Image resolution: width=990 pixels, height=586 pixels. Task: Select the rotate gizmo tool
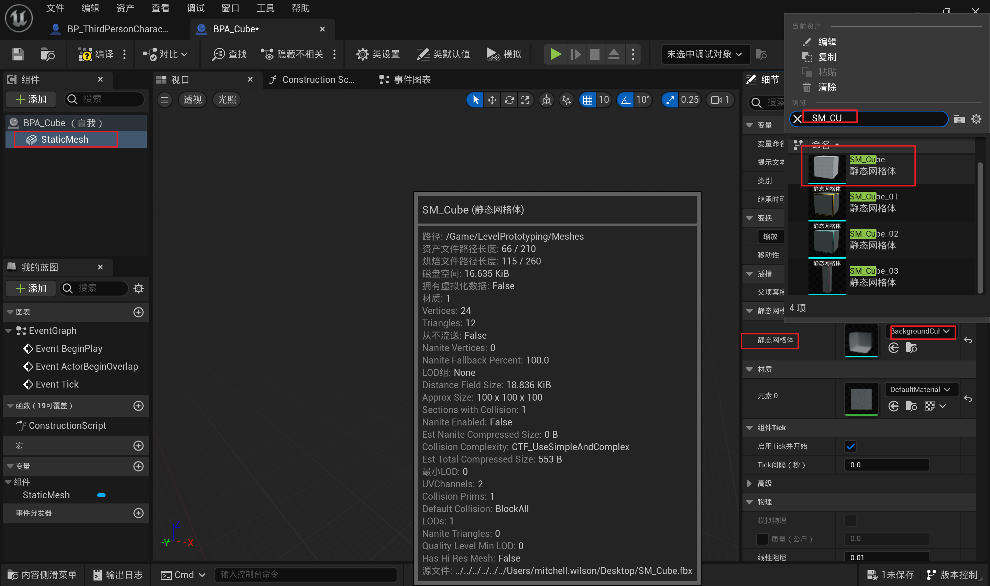point(509,100)
